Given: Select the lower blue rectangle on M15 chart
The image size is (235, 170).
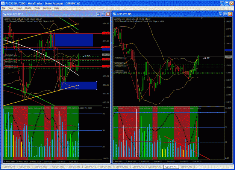Looking at the screenshot, I should pos(79,85).
